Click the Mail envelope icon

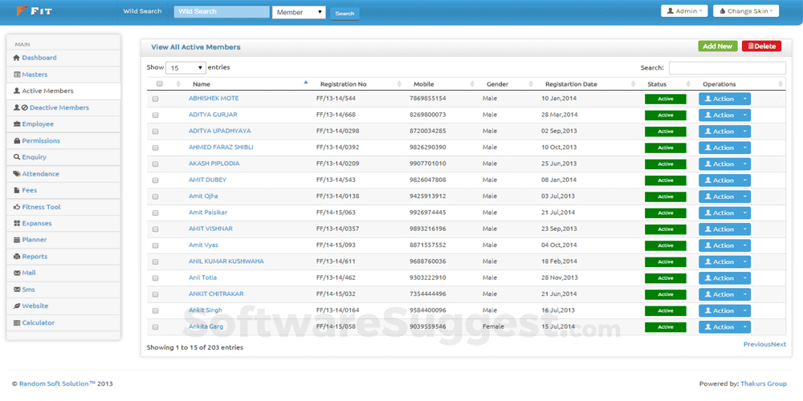tap(16, 273)
